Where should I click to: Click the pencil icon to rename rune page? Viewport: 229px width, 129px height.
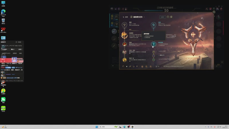[x=131, y=17]
